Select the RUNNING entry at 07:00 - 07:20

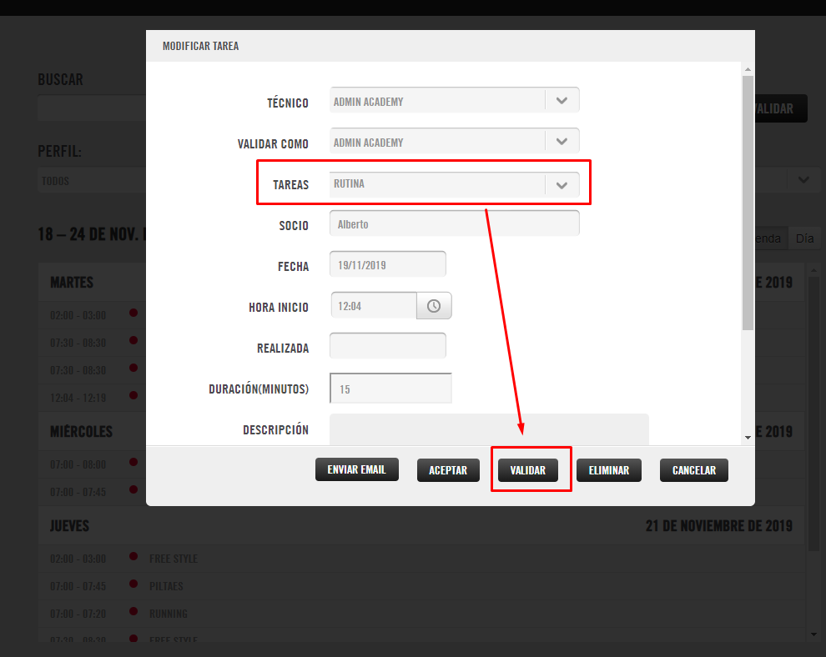coord(421,614)
